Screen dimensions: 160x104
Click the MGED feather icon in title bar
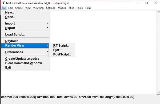(x=4, y=3)
